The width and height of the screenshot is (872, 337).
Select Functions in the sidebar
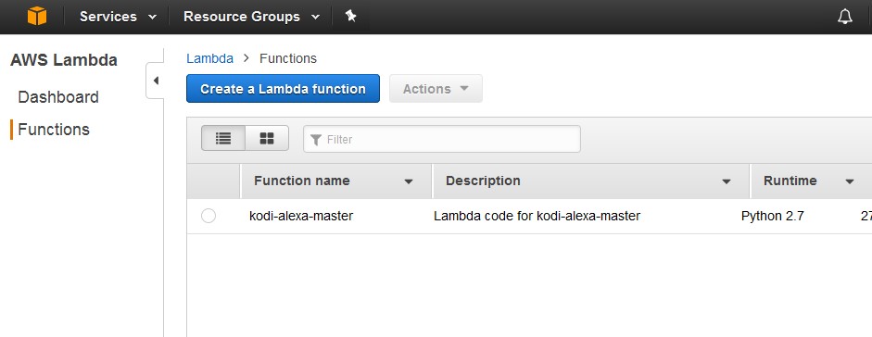pos(54,130)
